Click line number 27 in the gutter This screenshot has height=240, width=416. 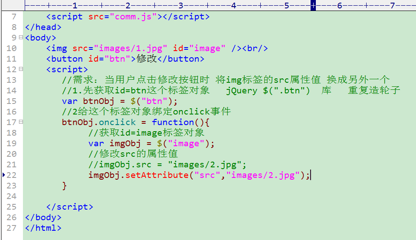(x=11, y=228)
